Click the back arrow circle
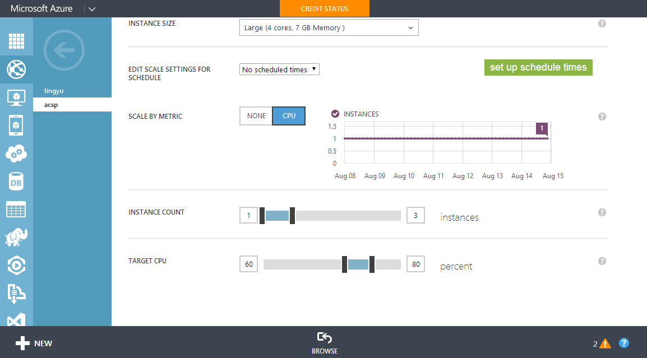Screen dimensions: 647x358 coord(64,50)
